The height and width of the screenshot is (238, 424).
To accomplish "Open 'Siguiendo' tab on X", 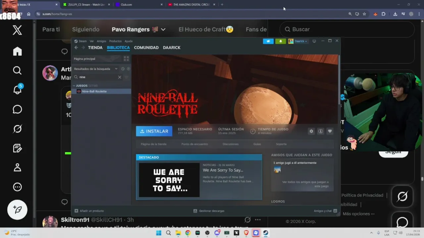I will point(86,29).
